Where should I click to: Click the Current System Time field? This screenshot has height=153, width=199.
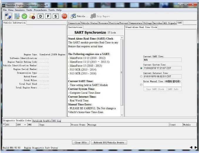pyautogui.click(x=162, y=68)
